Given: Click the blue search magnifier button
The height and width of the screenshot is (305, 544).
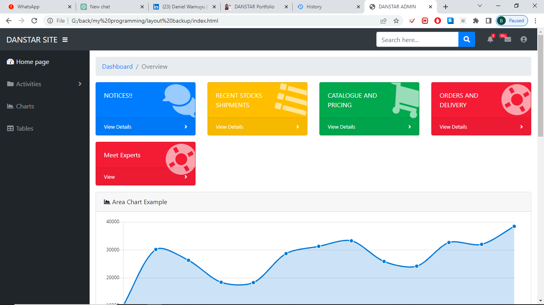Looking at the screenshot, I should (467, 39).
